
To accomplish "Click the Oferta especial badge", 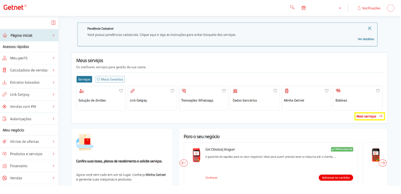I will click(342, 149).
